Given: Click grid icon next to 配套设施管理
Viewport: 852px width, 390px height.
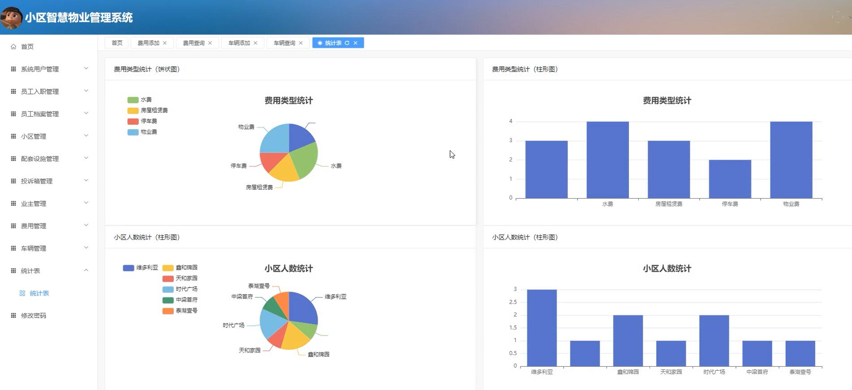Looking at the screenshot, I should (x=13, y=158).
